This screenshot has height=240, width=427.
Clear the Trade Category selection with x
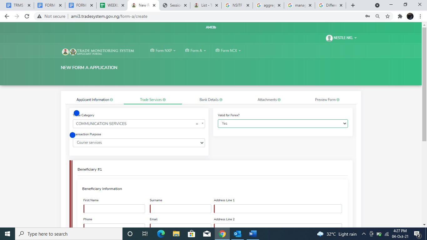(x=197, y=124)
